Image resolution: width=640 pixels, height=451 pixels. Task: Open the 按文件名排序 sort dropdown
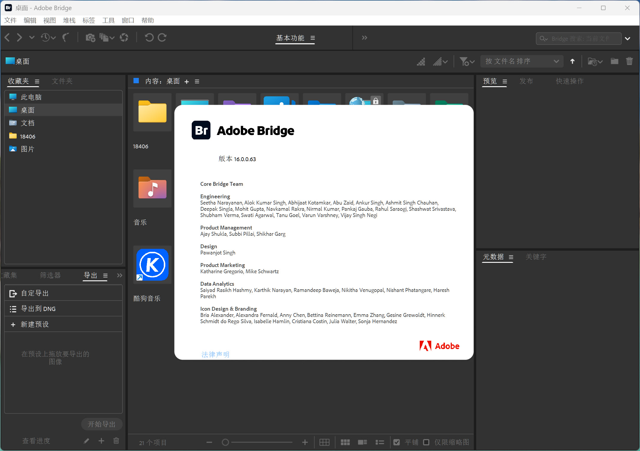tap(522, 61)
